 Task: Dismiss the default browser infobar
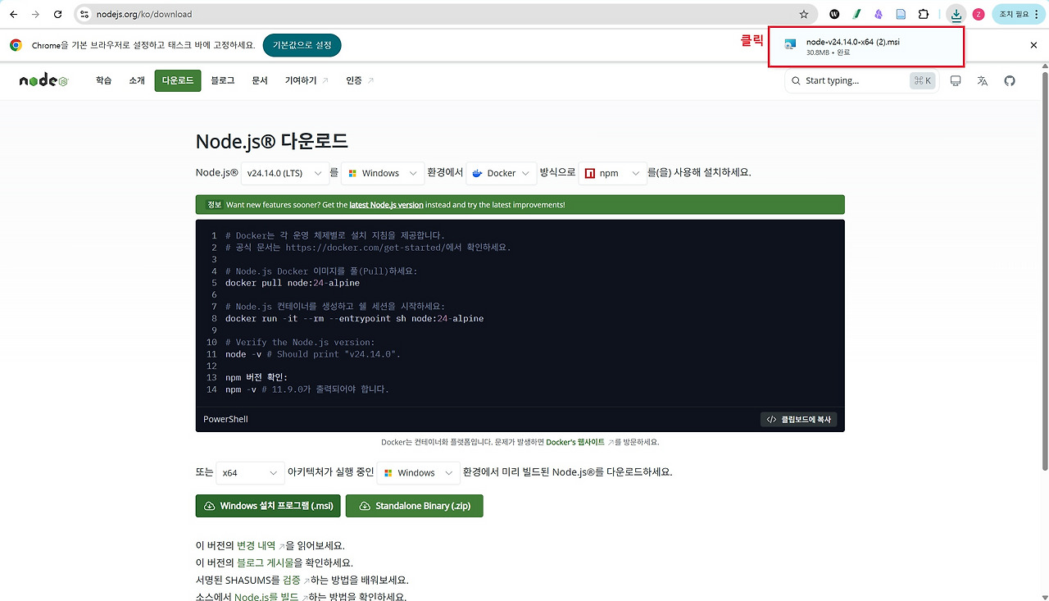point(1033,45)
